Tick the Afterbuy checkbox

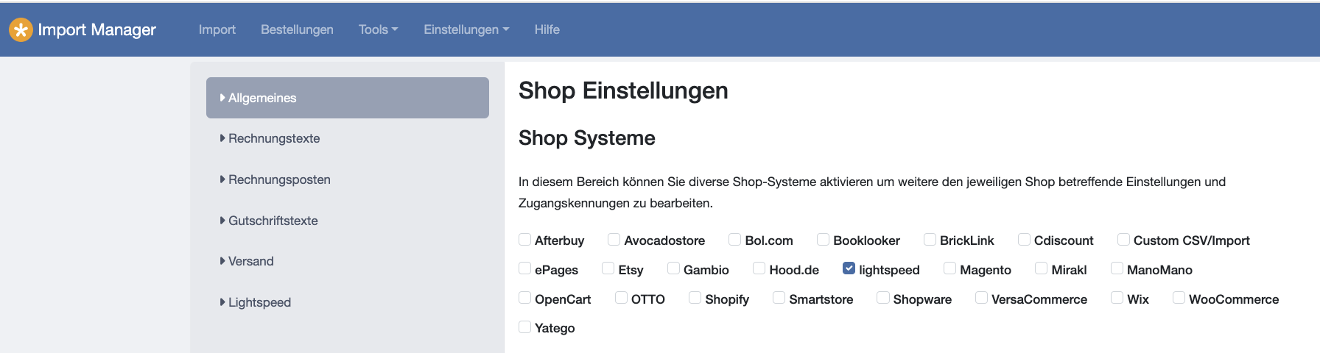pyautogui.click(x=524, y=239)
